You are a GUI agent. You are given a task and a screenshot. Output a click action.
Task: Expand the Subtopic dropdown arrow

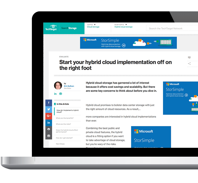(x=126, y=24)
